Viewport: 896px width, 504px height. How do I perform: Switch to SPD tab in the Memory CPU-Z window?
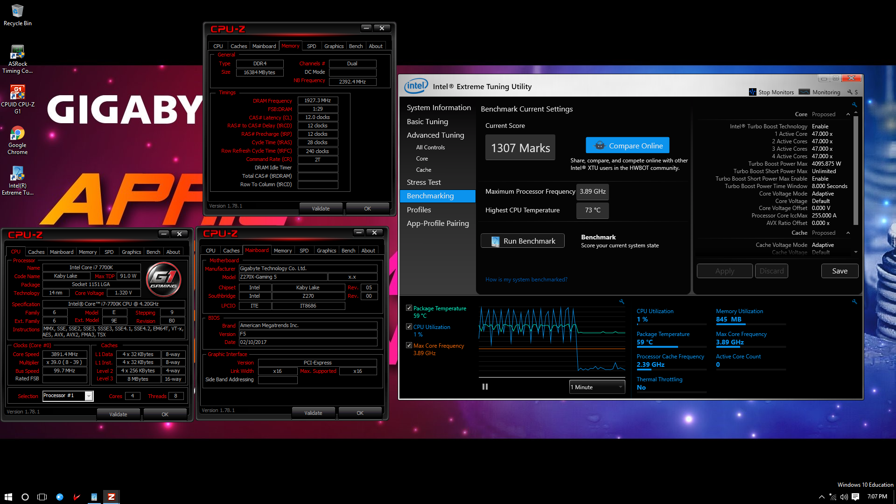click(x=311, y=46)
